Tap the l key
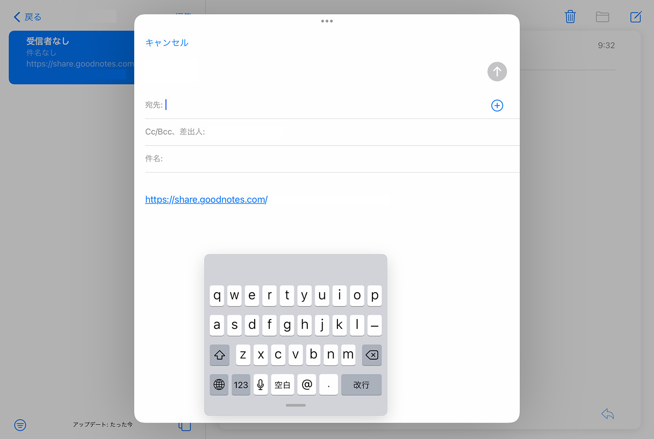 pos(357,325)
